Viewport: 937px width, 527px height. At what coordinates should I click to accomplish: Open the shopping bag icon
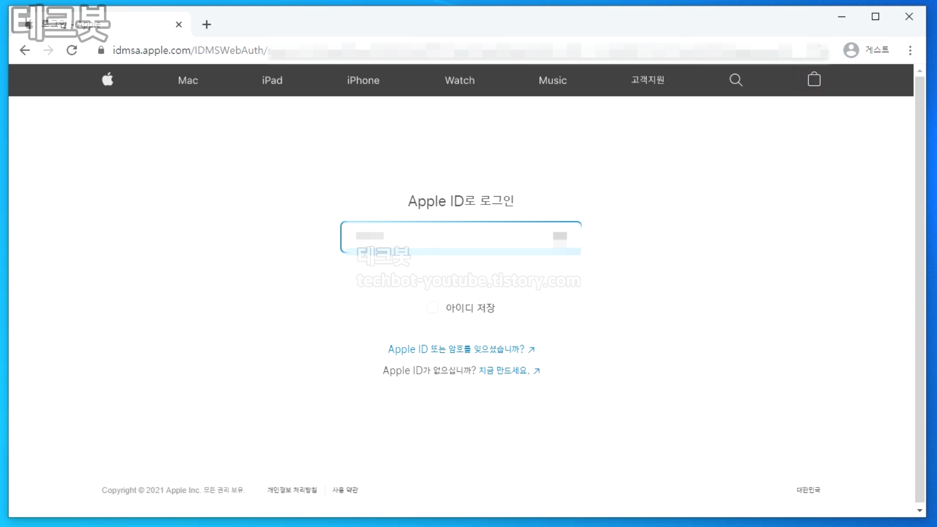814,79
